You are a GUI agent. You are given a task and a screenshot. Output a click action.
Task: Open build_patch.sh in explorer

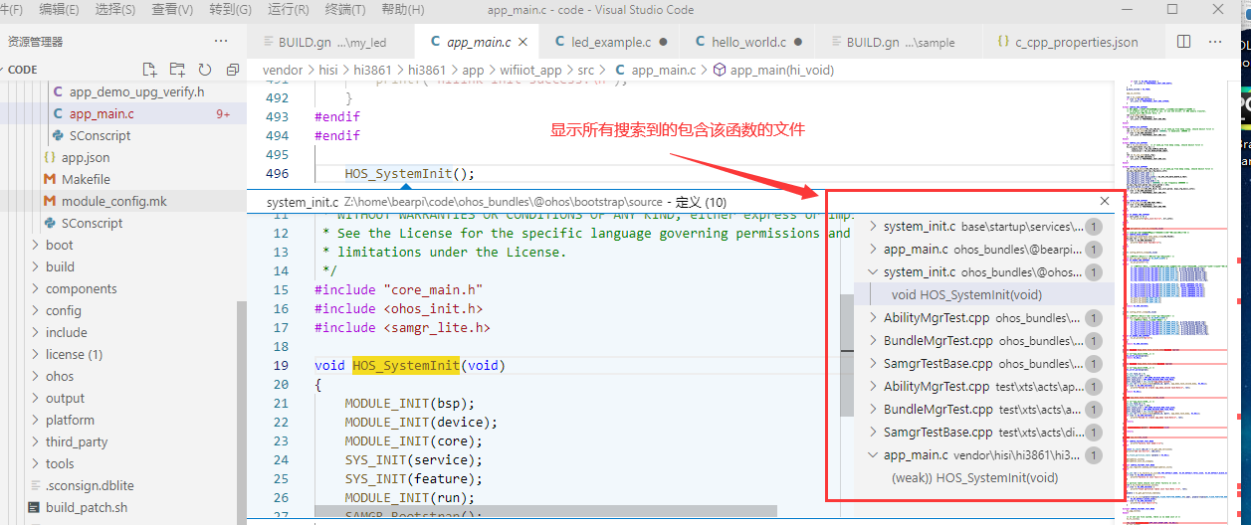(x=87, y=507)
